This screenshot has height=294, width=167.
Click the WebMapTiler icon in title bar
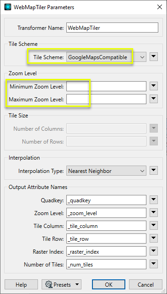8,7
